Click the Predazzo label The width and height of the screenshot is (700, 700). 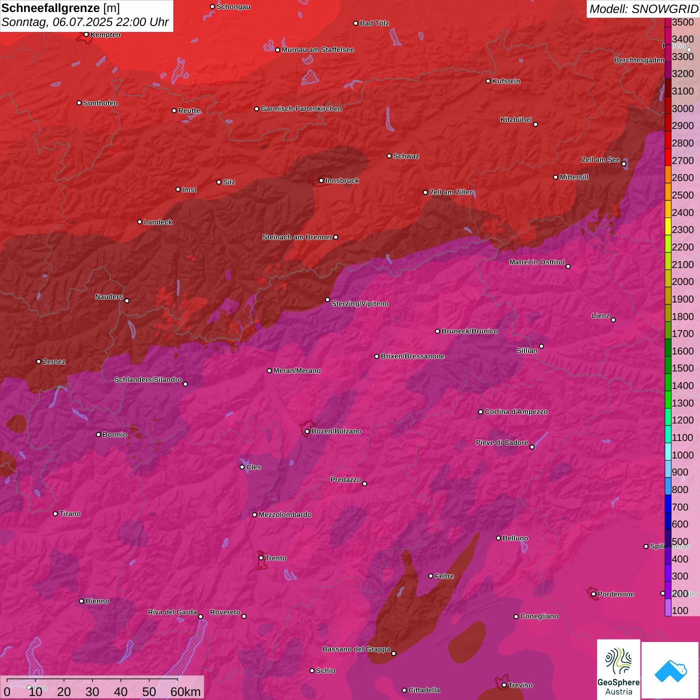[x=345, y=479]
